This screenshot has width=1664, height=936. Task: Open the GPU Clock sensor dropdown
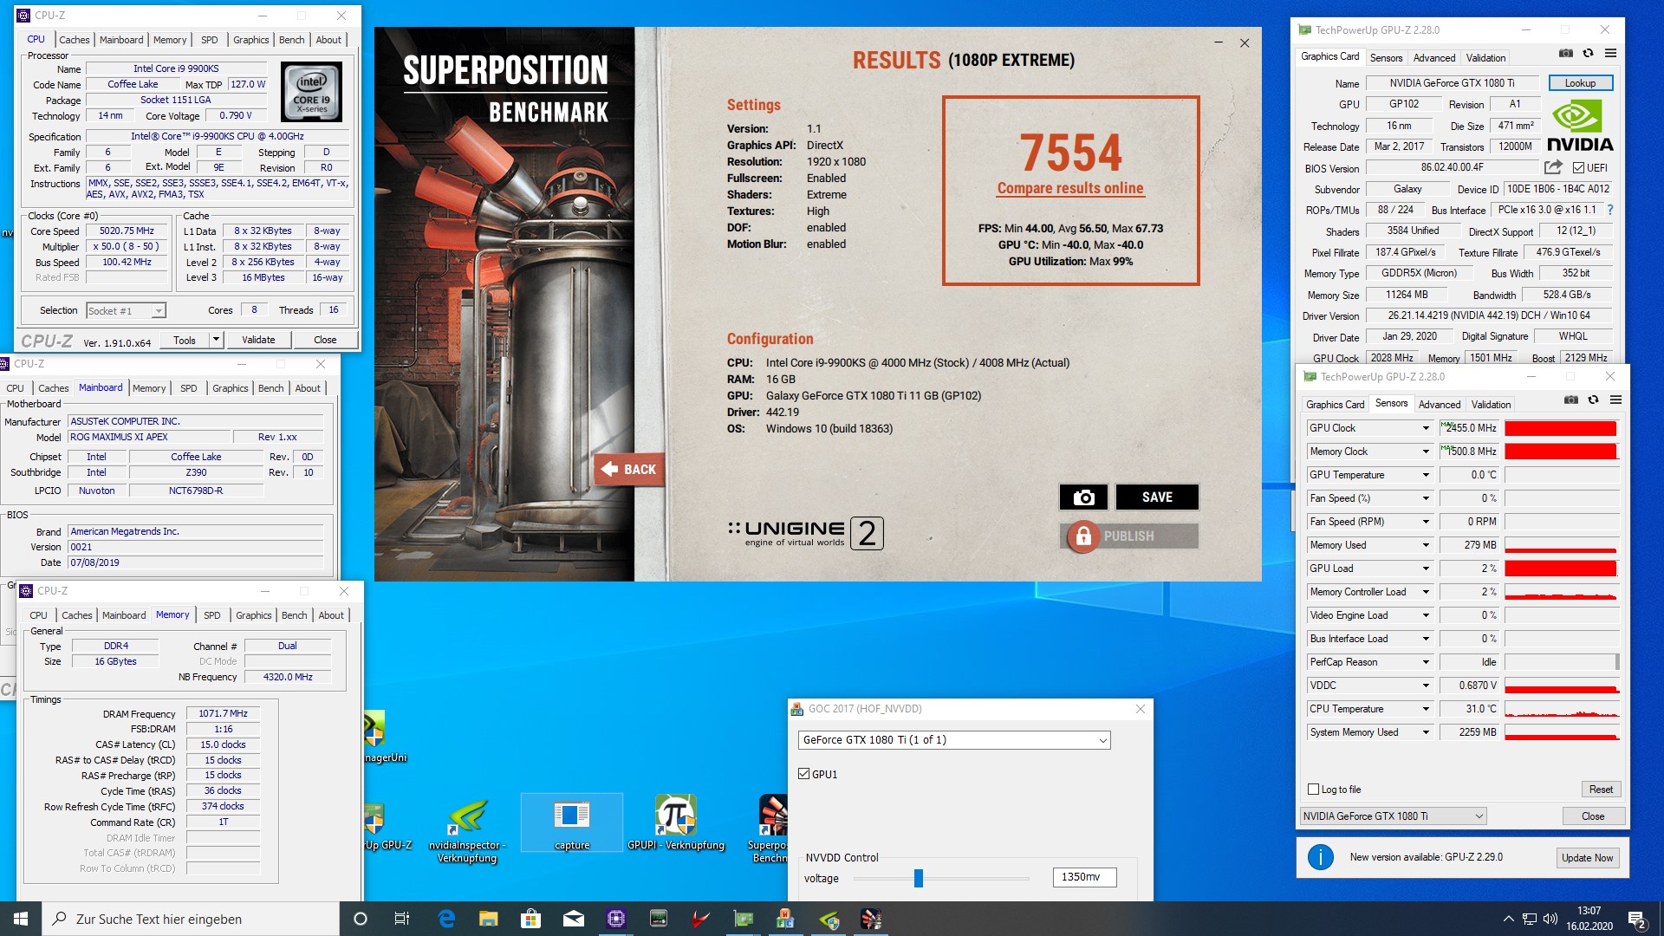[1426, 428]
